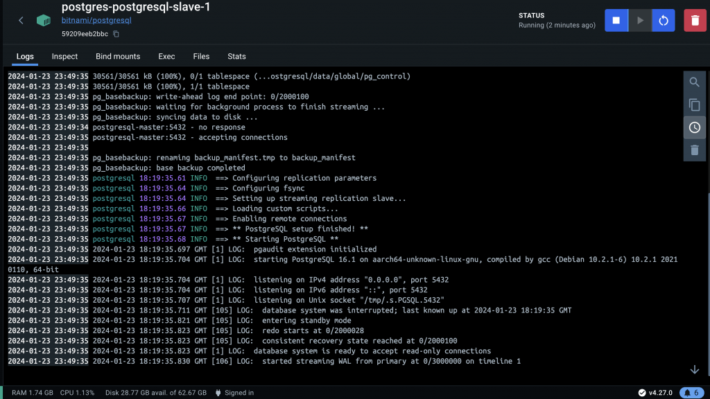Open the Bind mounts tab
This screenshot has height=399, width=710.
pos(118,56)
